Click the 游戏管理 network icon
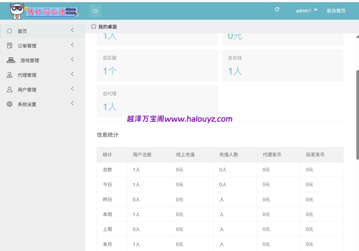359x251 pixels. tap(11, 60)
